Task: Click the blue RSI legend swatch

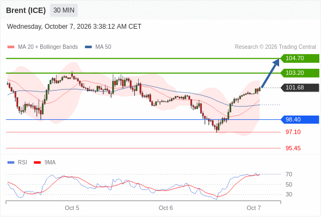Action: pos(11,163)
